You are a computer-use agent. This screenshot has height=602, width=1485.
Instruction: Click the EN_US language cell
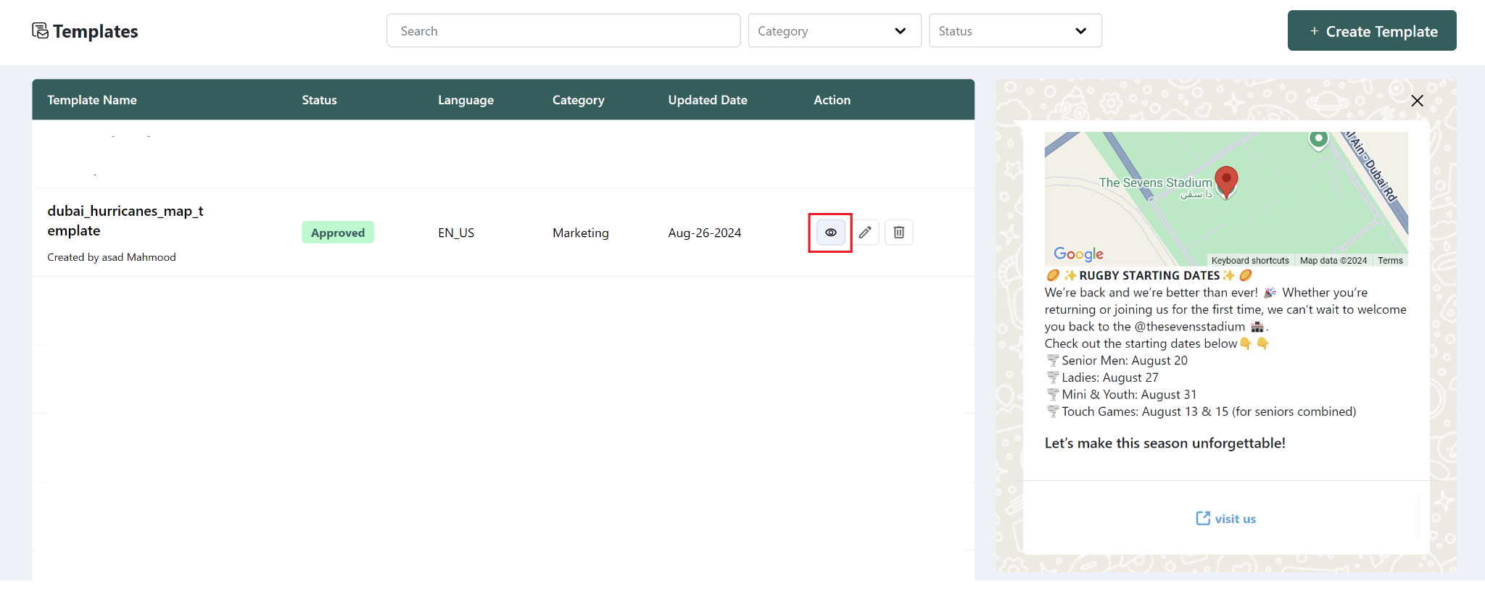[x=456, y=233]
